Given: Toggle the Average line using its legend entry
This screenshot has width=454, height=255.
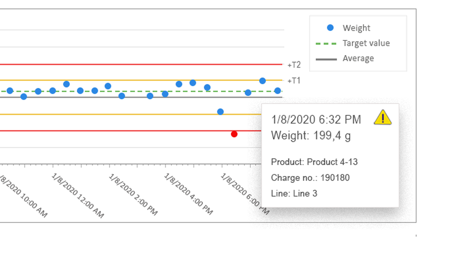Looking at the screenshot, I should (x=359, y=58).
